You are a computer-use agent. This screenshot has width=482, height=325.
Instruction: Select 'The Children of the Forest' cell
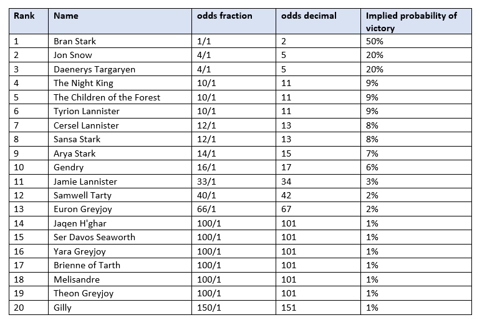tap(107, 97)
